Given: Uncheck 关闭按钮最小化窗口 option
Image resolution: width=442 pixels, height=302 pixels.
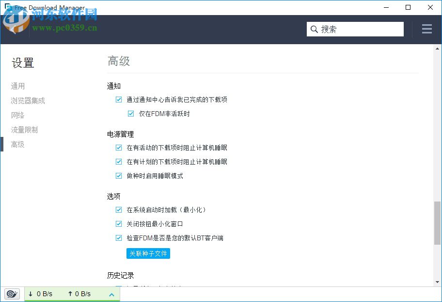Looking at the screenshot, I should pyautogui.click(x=119, y=224).
